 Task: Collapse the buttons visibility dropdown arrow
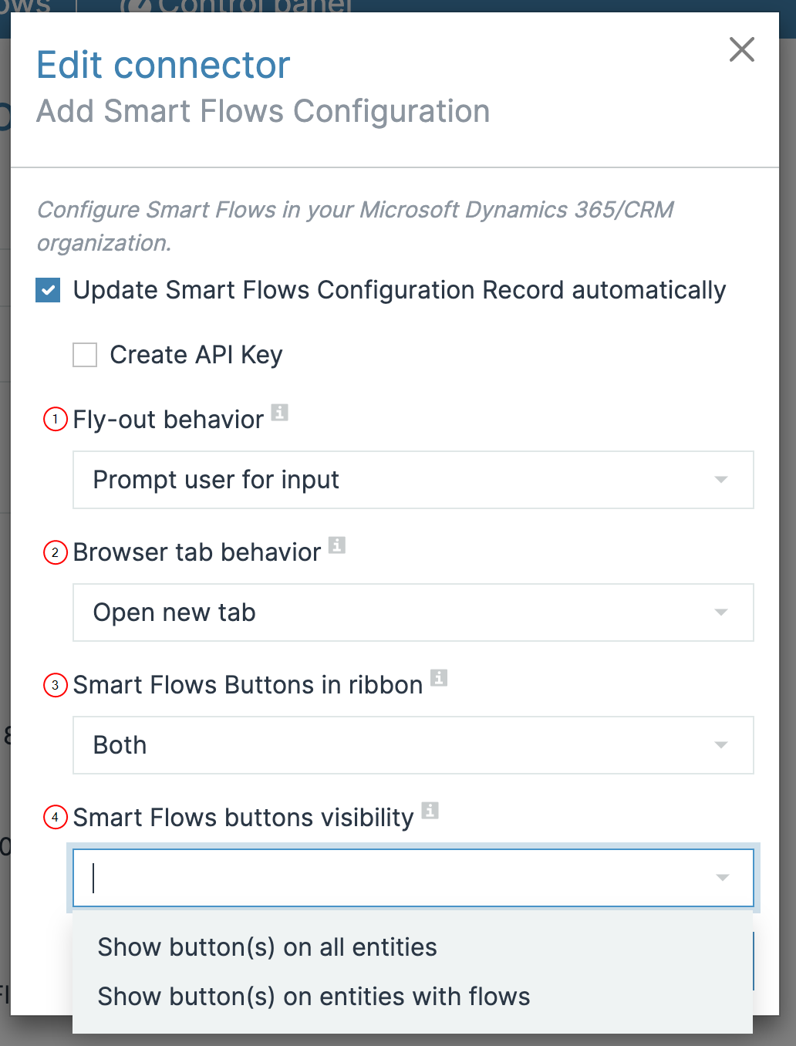click(722, 878)
